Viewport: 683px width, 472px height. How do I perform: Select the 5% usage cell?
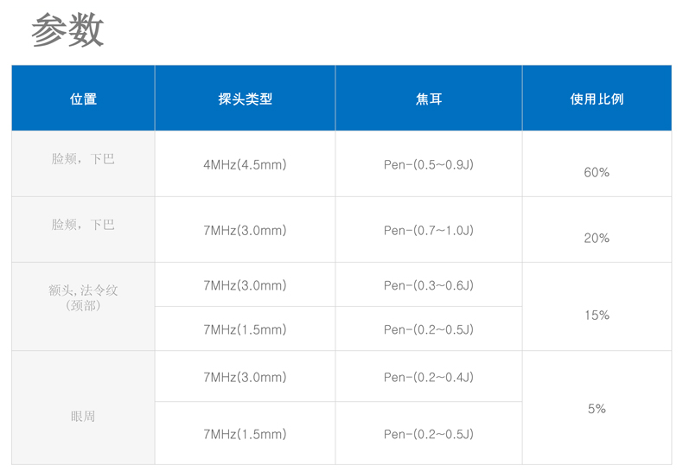pyautogui.click(x=597, y=408)
